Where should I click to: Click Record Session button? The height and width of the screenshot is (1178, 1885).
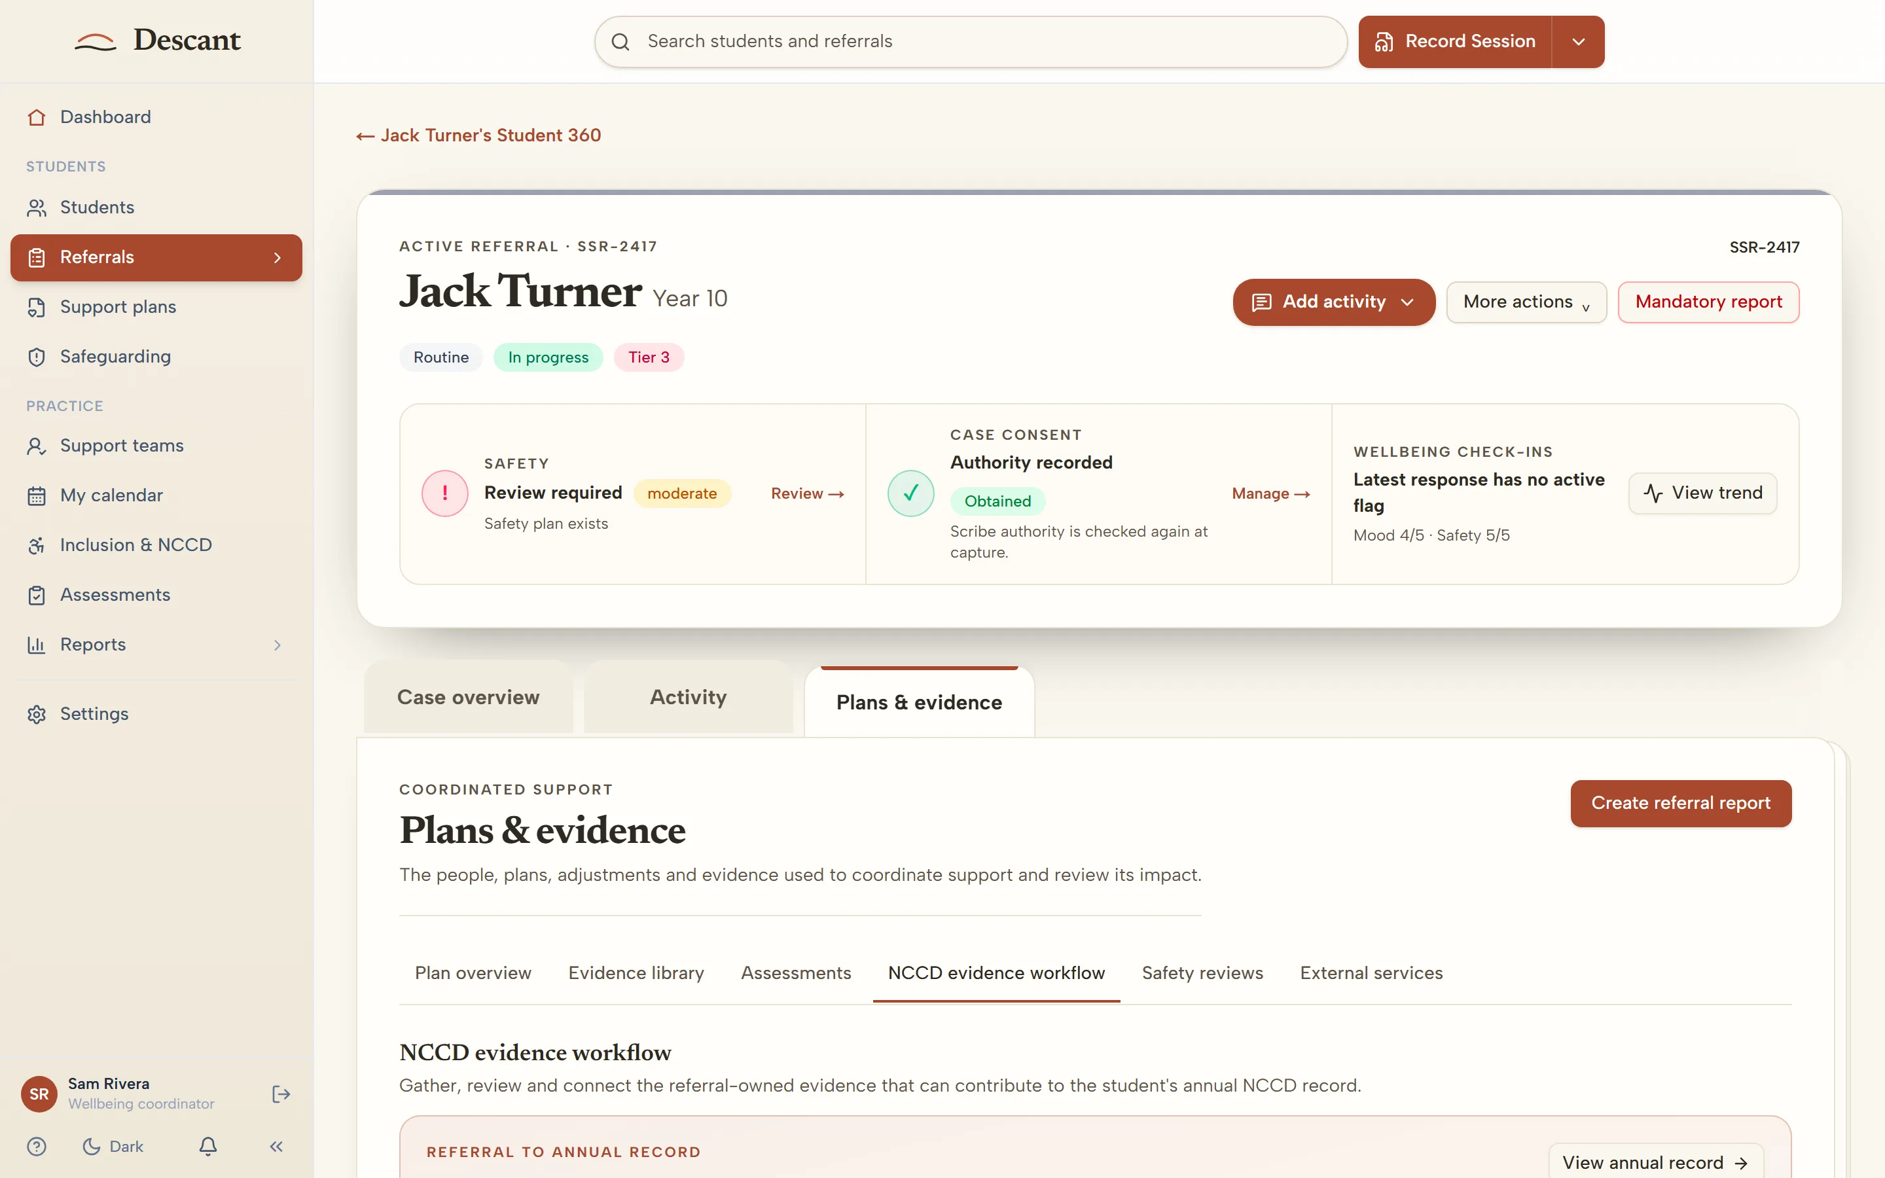point(1455,42)
